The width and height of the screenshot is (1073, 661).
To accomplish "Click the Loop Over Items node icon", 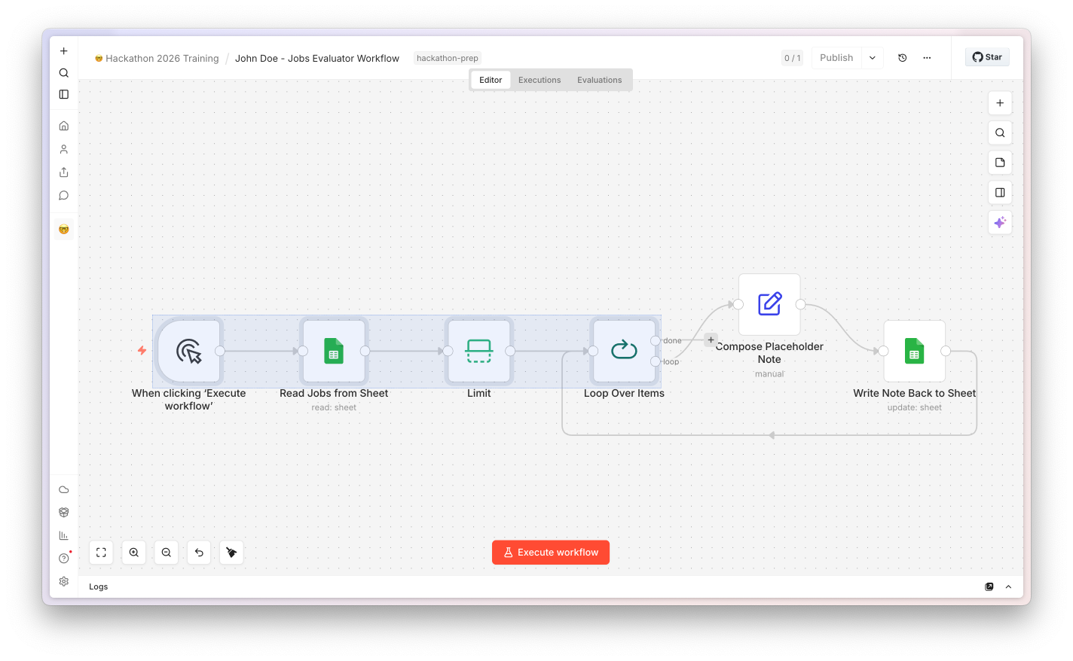I will pyautogui.click(x=624, y=350).
